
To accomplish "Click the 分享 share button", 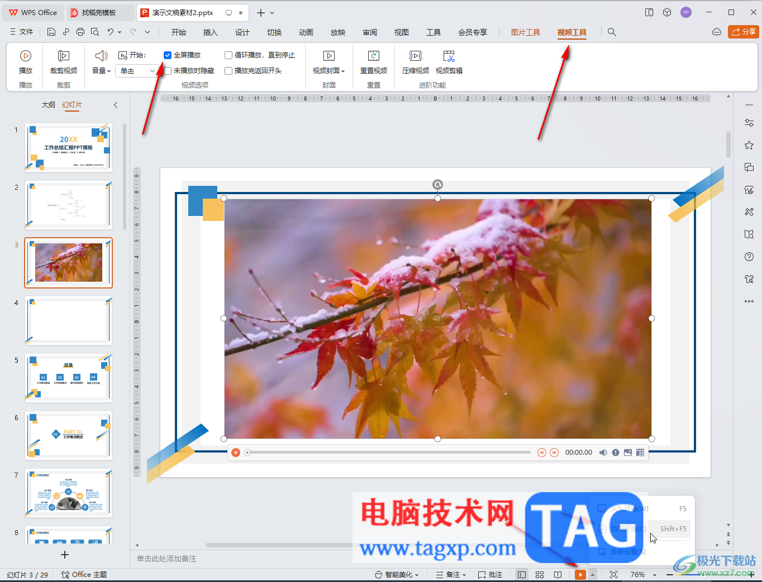I will 744,32.
